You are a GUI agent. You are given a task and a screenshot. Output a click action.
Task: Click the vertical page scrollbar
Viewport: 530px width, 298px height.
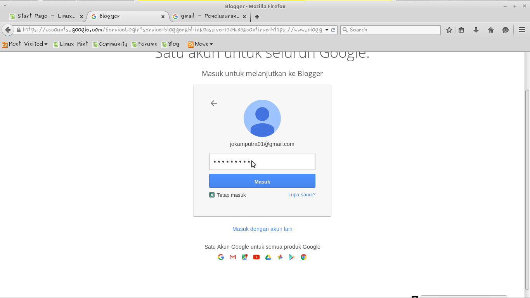(x=527, y=189)
